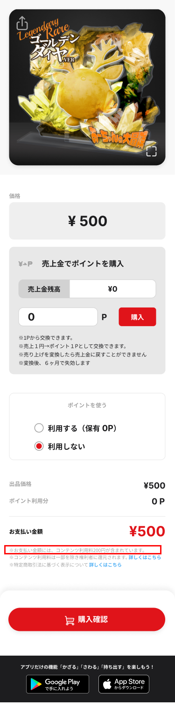Screen dimensions: 175x714
Task: Click the Apple logo icon
Action: tap(107, 684)
